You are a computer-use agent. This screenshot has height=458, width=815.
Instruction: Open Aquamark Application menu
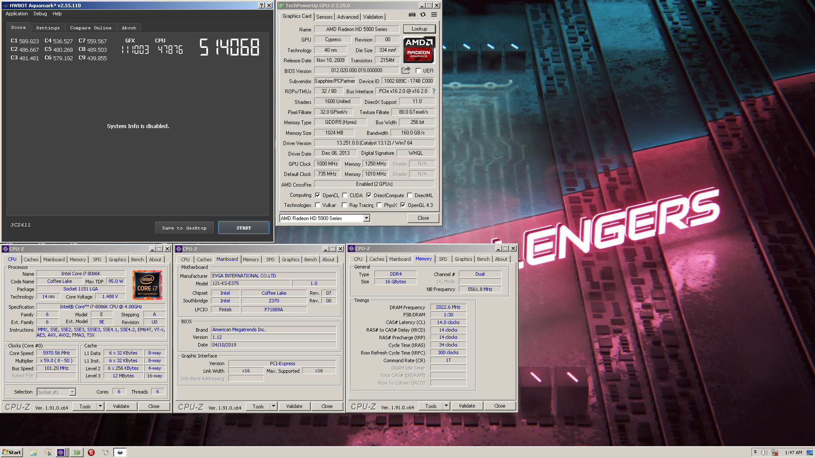(x=17, y=14)
